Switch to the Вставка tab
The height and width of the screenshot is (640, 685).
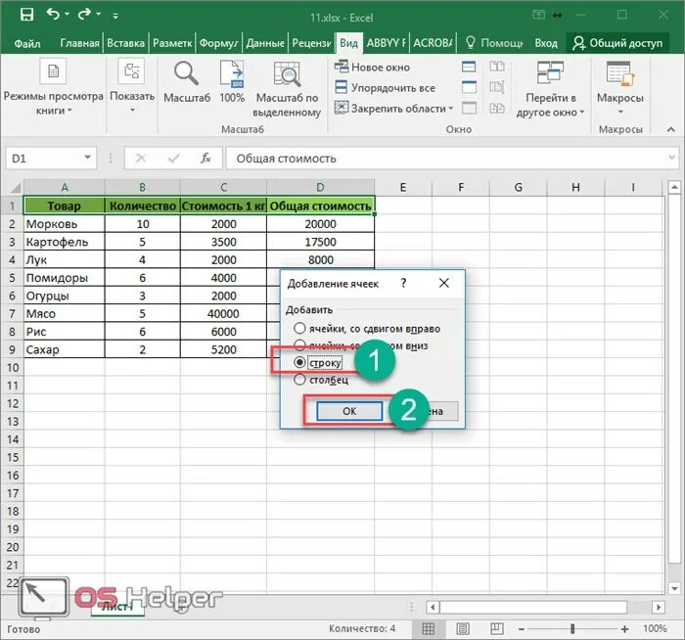126,43
